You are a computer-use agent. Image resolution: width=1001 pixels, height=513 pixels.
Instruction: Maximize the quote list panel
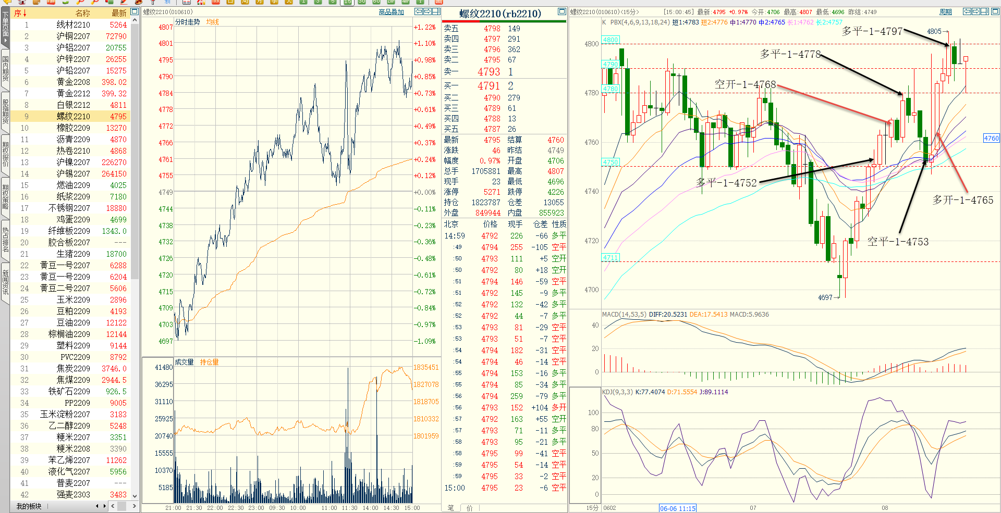[135, 11]
